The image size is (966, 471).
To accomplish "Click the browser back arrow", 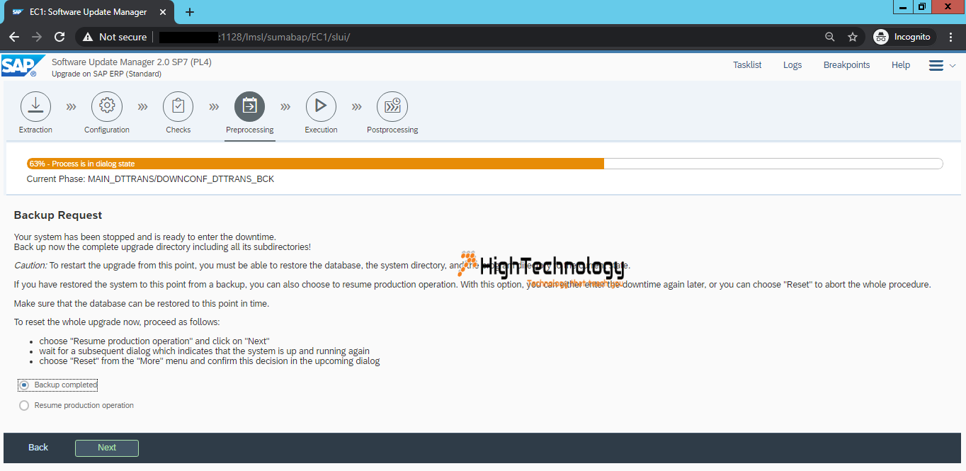I will [x=14, y=37].
